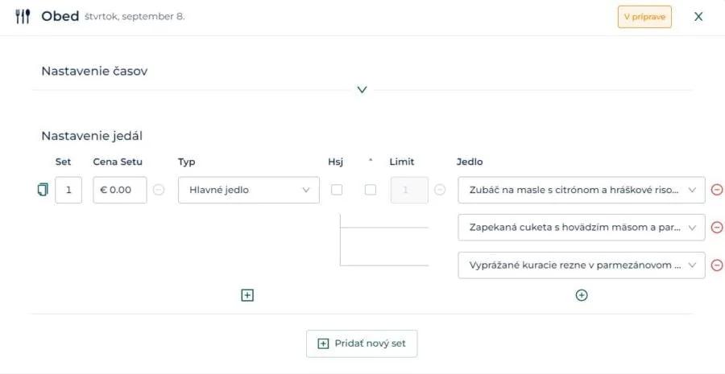This screenshot has width=725, height=374.
Task: Open the Zubáč na masle dish dropdown
Action: click(581, 190)
